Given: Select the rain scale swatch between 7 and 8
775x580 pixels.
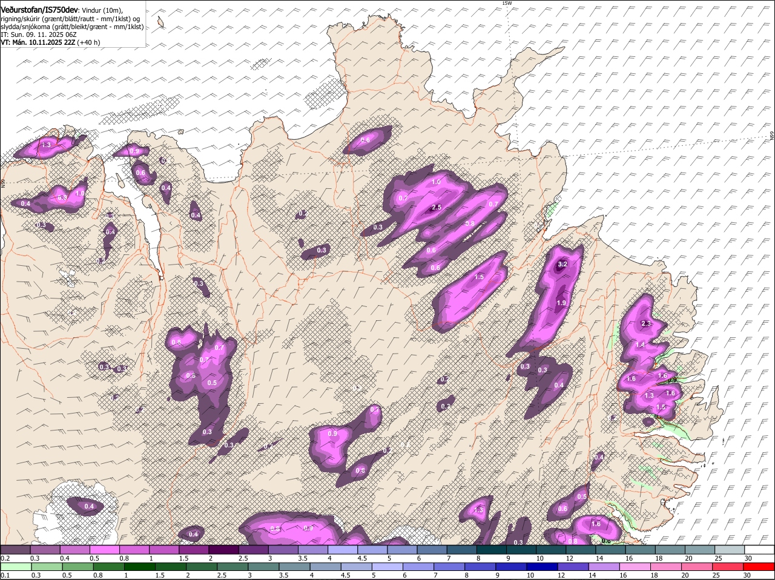Looking at the screenshot, I should pos(451,567).
